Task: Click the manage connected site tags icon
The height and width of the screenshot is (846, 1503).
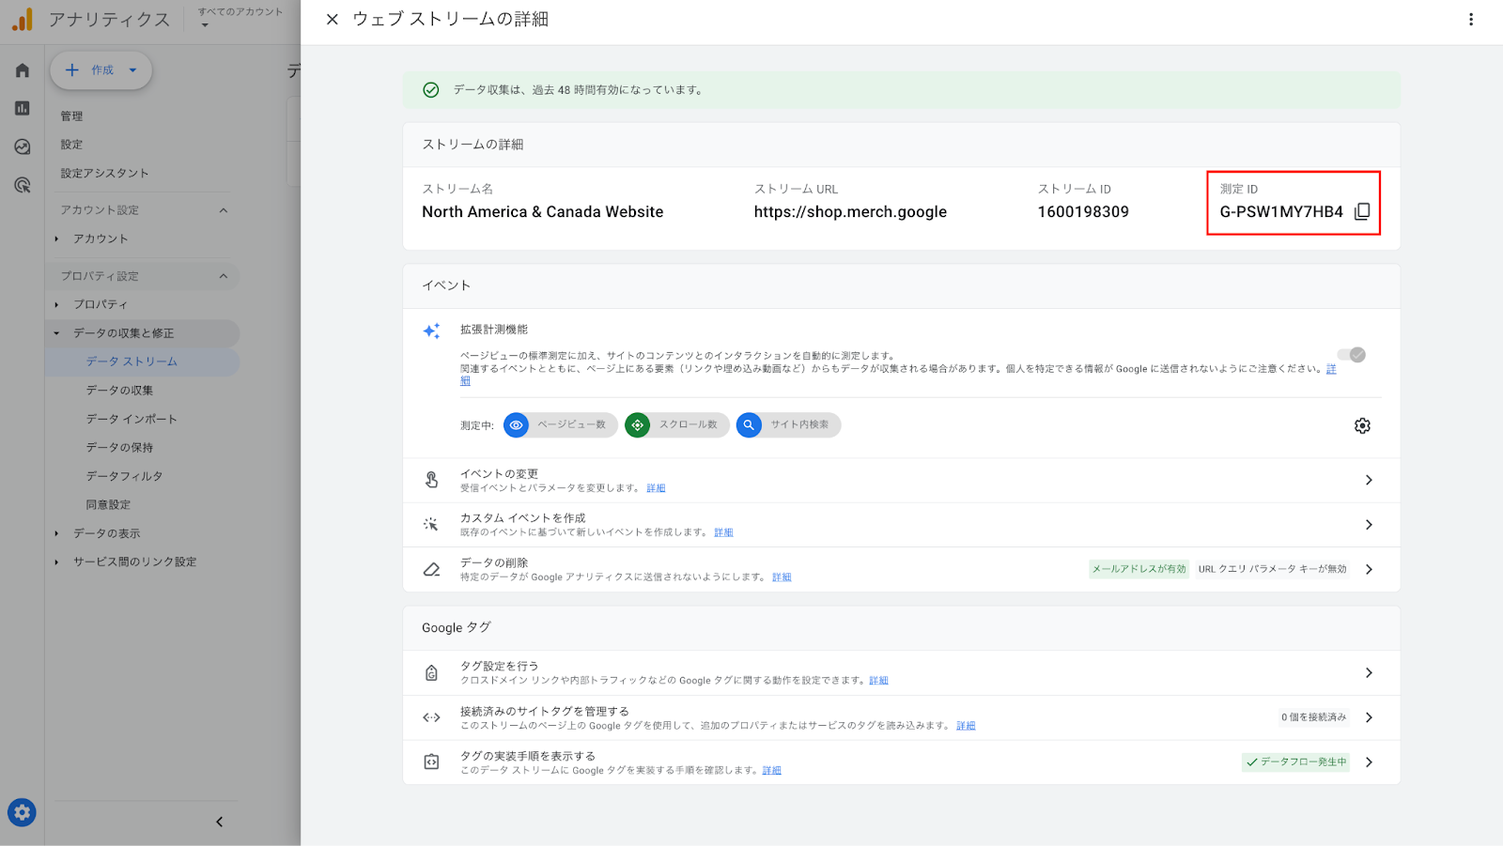Action: coord(431,717)
